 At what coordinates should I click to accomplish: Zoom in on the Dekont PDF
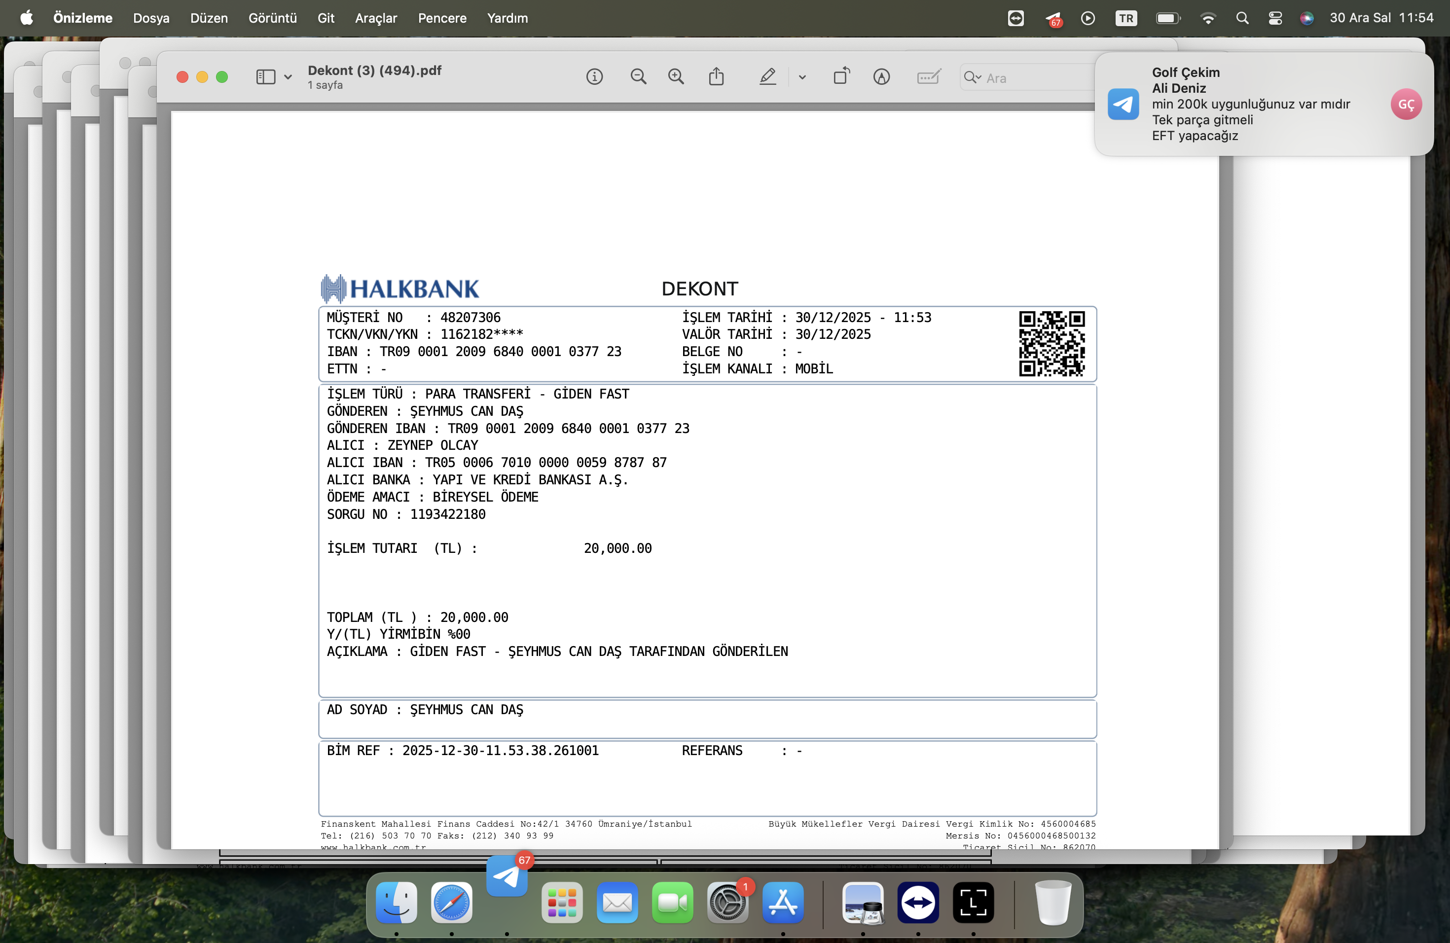point(676,77)
